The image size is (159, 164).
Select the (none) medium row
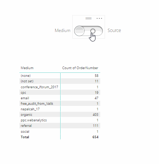point(60,76)
